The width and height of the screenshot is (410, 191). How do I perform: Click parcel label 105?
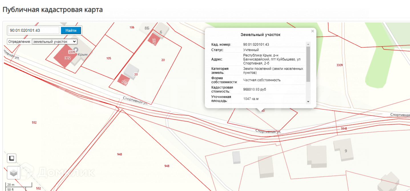point(109,58)
